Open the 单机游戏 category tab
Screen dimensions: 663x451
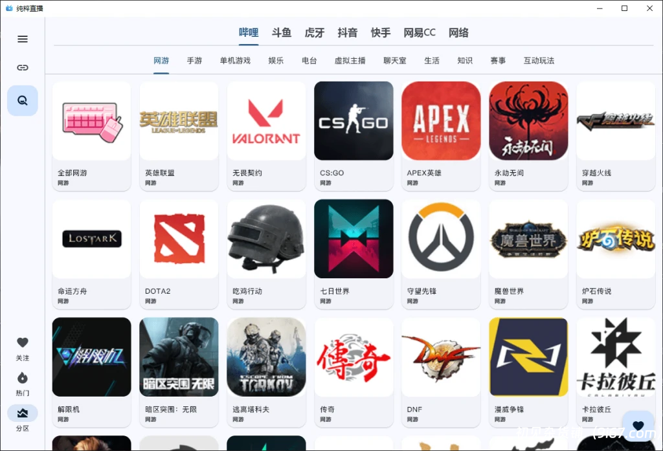coord(235,61)
